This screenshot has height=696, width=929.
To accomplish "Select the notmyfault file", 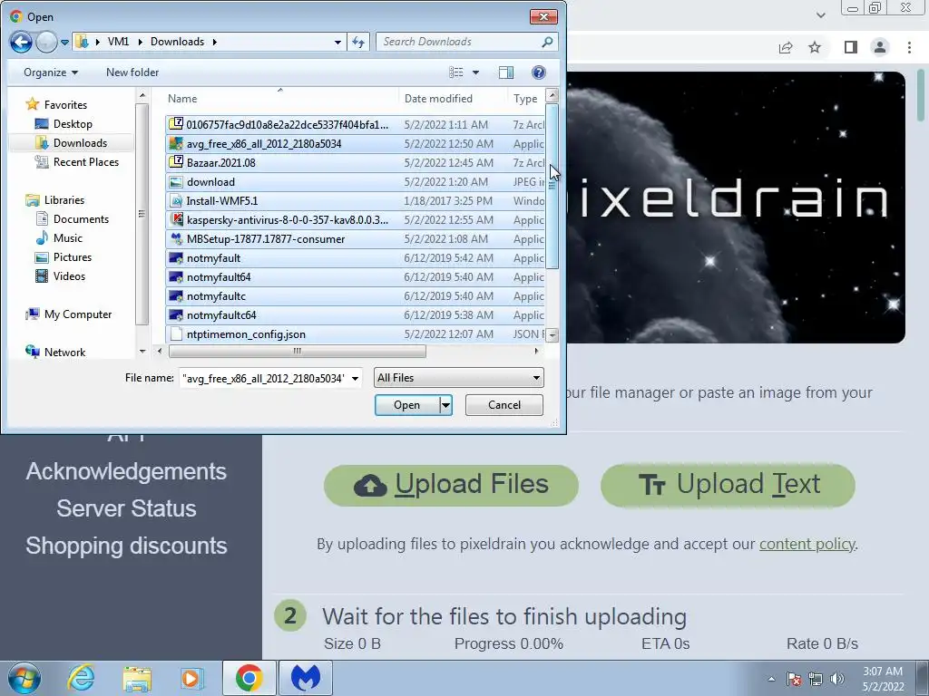I will (355, 258).
